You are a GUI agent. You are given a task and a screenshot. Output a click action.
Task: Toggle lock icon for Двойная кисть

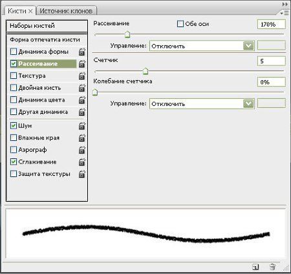(82, 88)
